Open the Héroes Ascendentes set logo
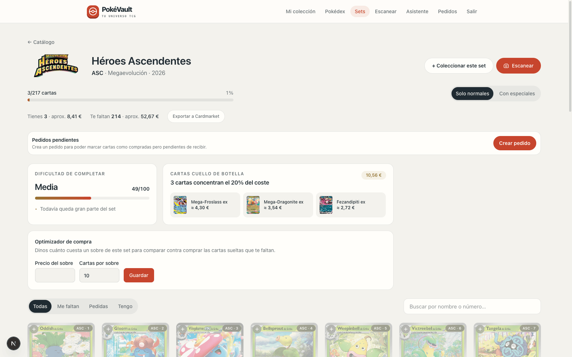The image size is (572, 357). click(x=56, y=66)
